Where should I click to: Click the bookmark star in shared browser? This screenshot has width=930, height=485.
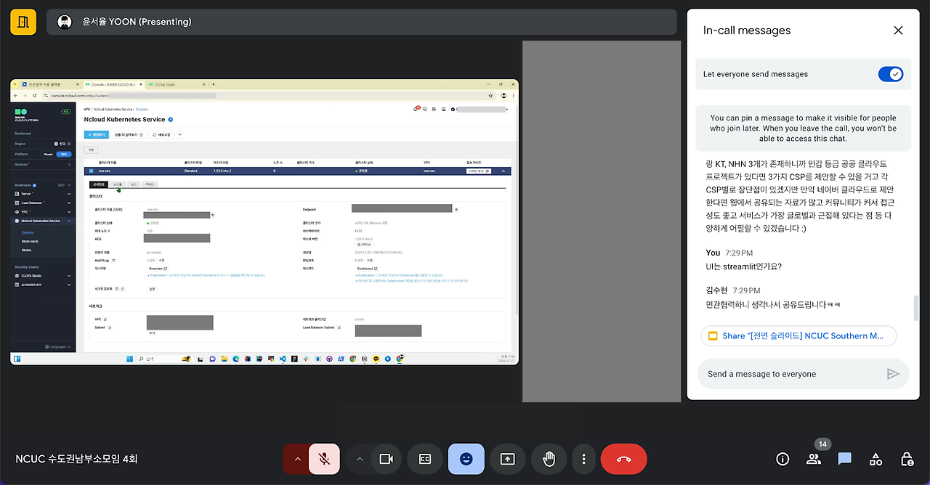(490, 95)
